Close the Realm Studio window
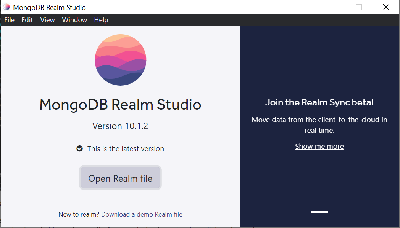400x228 pixels. [x=386, y=7]
